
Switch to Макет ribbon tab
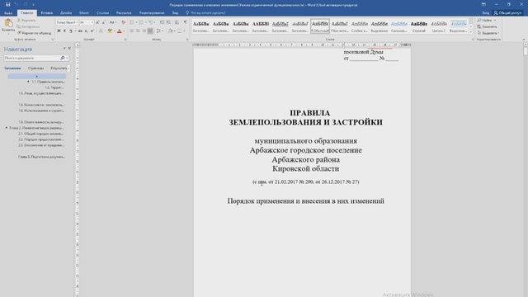point(84,13)
